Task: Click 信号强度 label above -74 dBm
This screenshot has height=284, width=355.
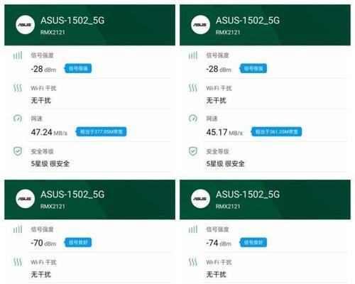Action: [218, 229]
